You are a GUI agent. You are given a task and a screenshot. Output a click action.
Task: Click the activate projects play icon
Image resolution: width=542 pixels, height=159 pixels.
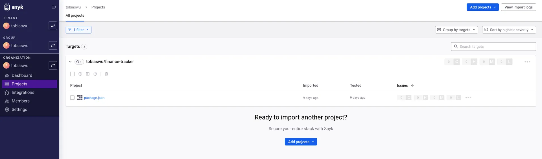point(80,74)
